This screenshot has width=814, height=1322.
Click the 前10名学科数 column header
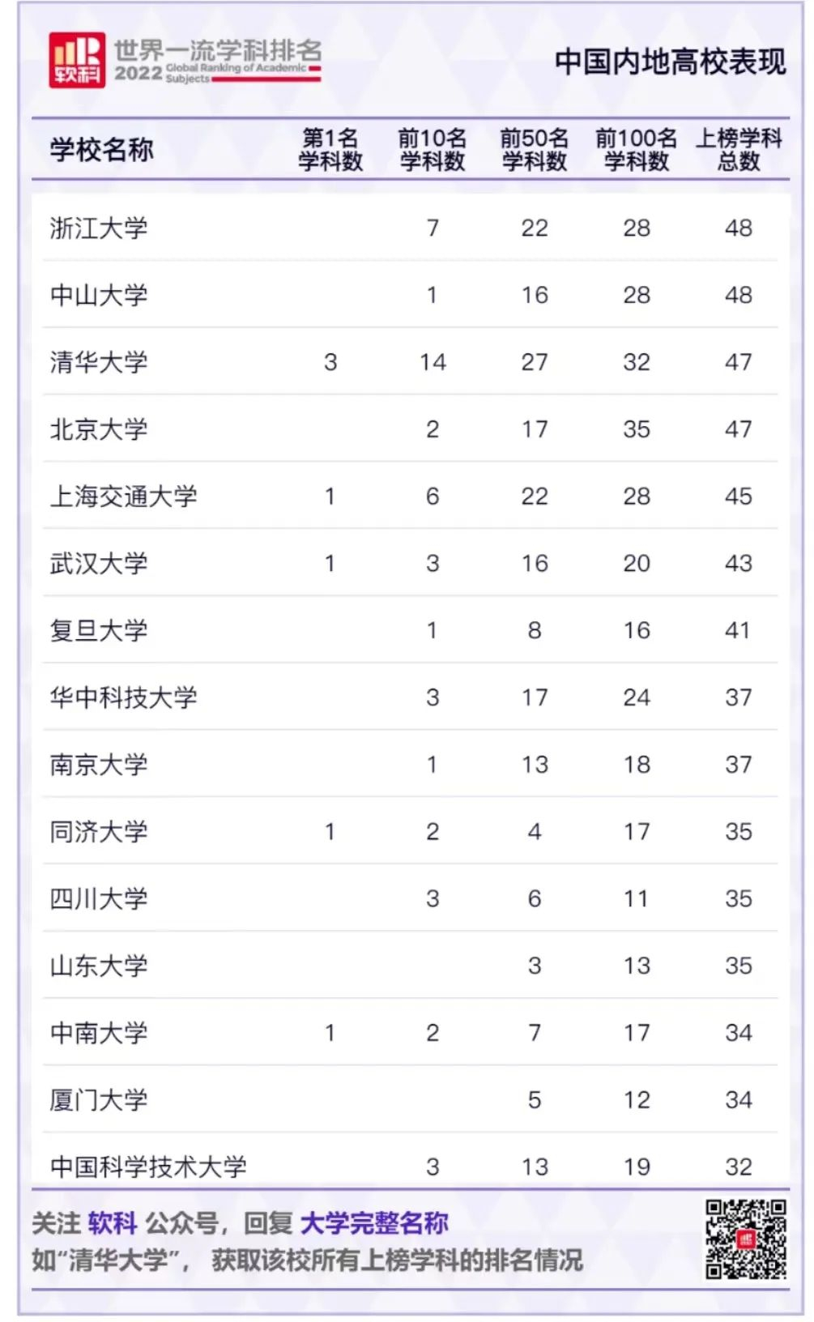pyautogui.click(x=433, y=149)
